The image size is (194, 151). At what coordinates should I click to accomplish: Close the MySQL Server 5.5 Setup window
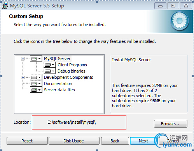tap(186, 6)
